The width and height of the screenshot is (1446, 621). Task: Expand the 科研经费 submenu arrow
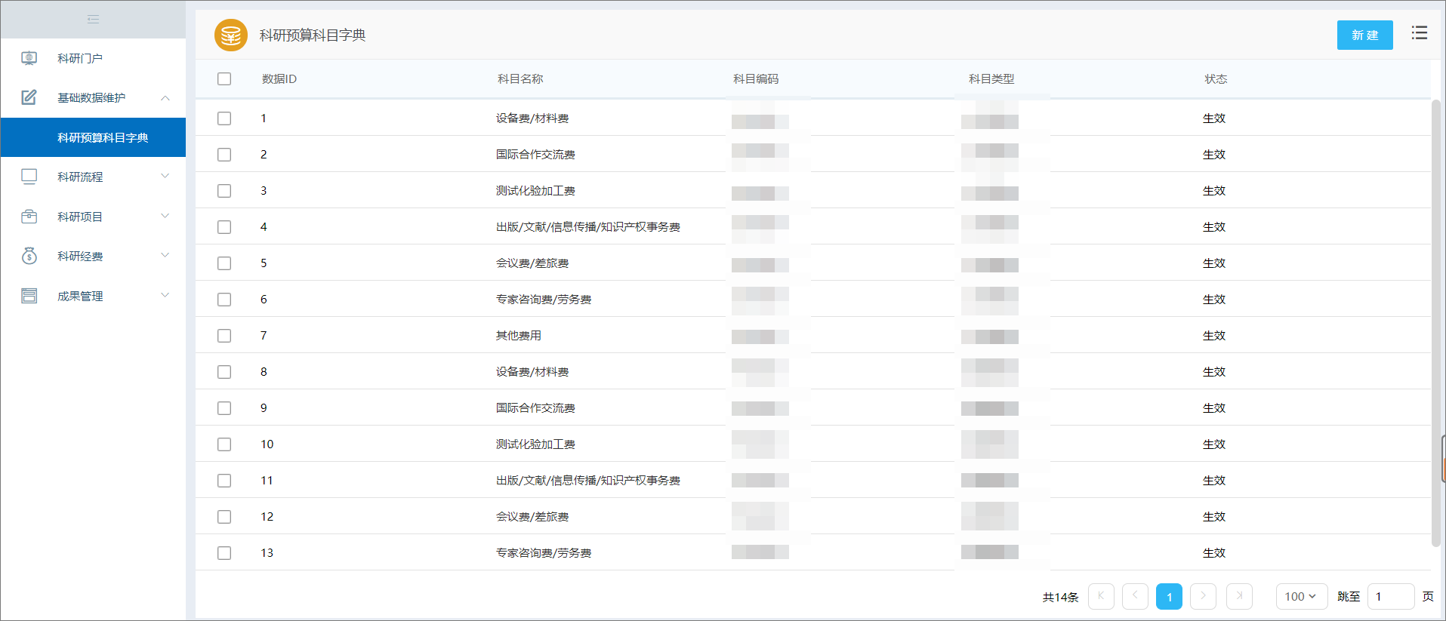click(165, 256)
